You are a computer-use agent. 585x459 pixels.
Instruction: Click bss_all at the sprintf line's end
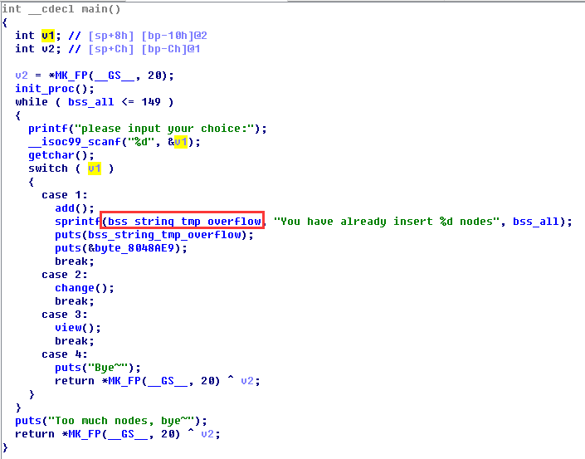tap(536, 222)
